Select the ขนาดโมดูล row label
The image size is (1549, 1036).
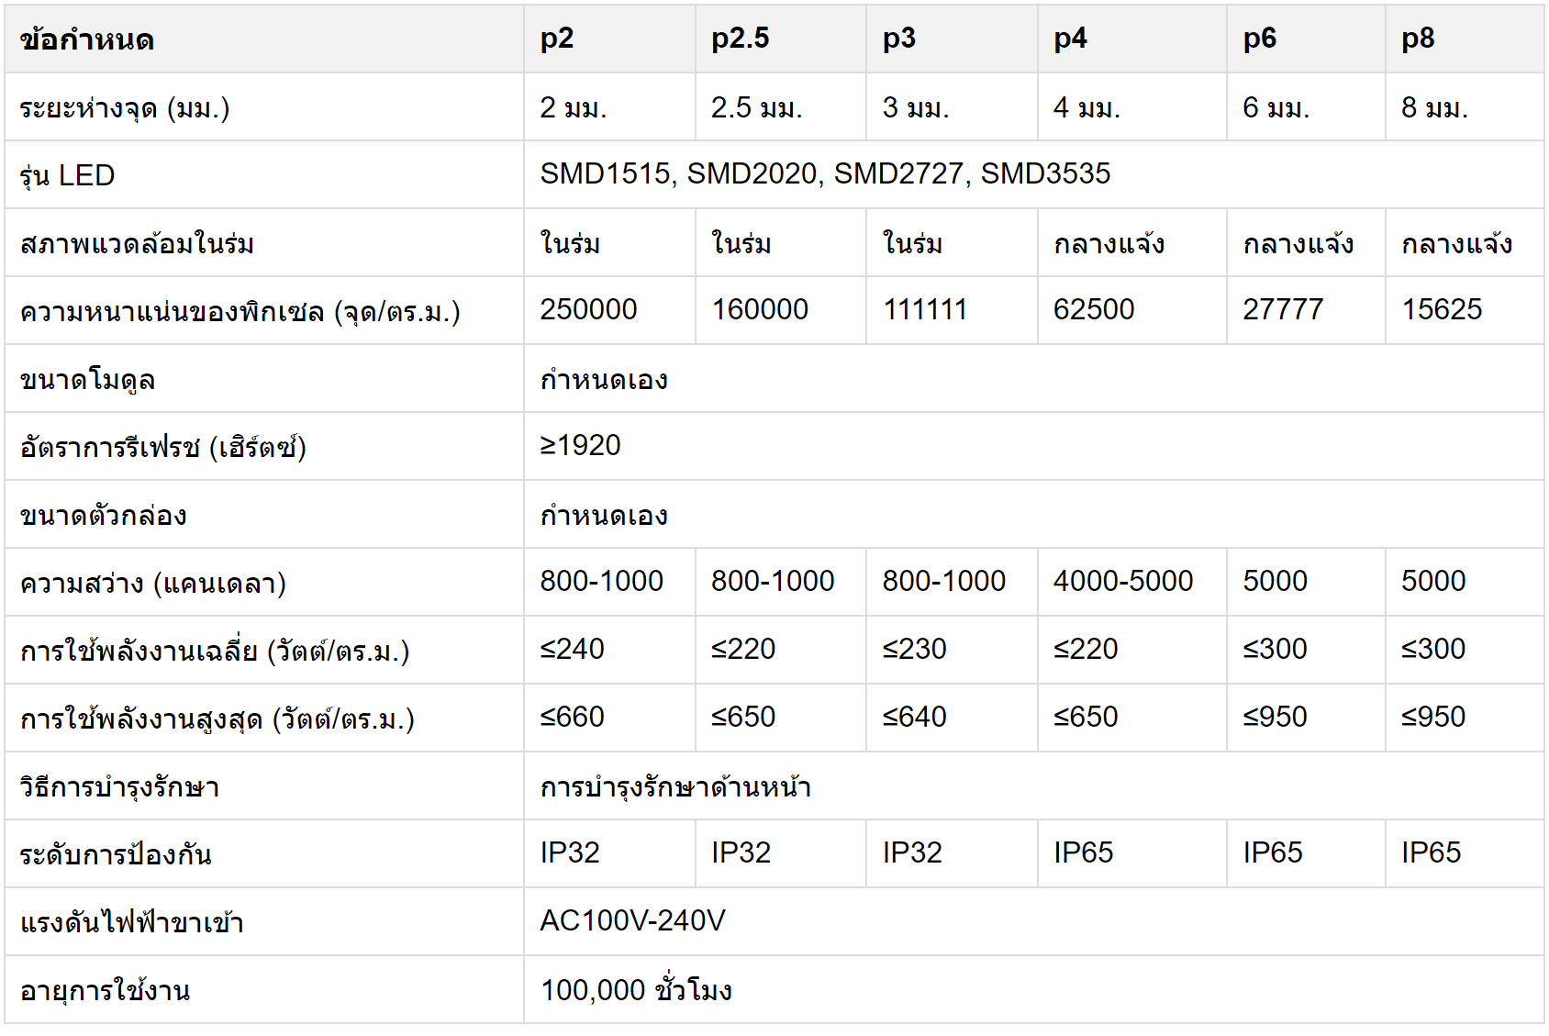coord(264,378)
